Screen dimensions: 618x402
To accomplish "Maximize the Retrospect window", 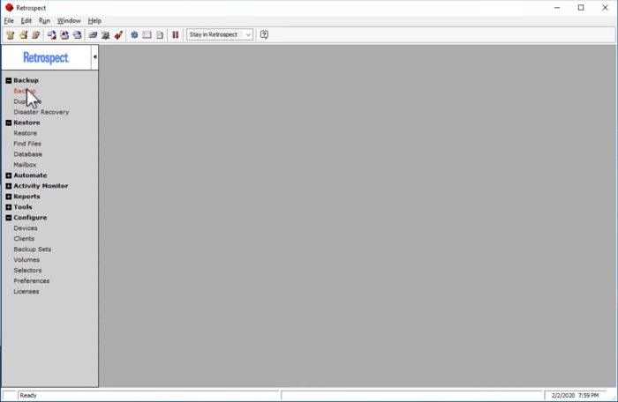I will 581,8.
